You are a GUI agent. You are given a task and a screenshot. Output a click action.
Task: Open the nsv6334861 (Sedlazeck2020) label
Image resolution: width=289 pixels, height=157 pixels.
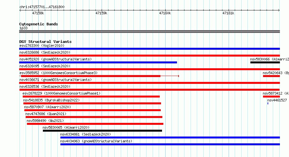(x=85, y=134)
